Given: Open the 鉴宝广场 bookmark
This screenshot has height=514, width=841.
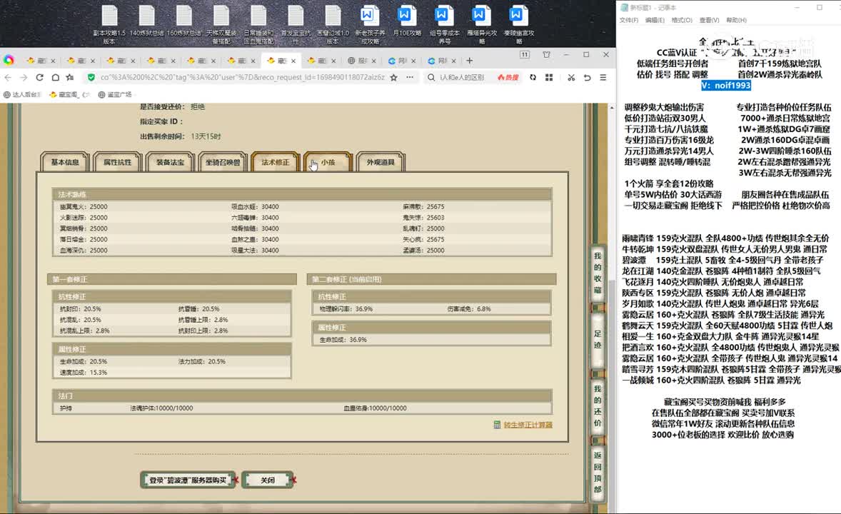Looking at the screenshot, I should (115, 94).
